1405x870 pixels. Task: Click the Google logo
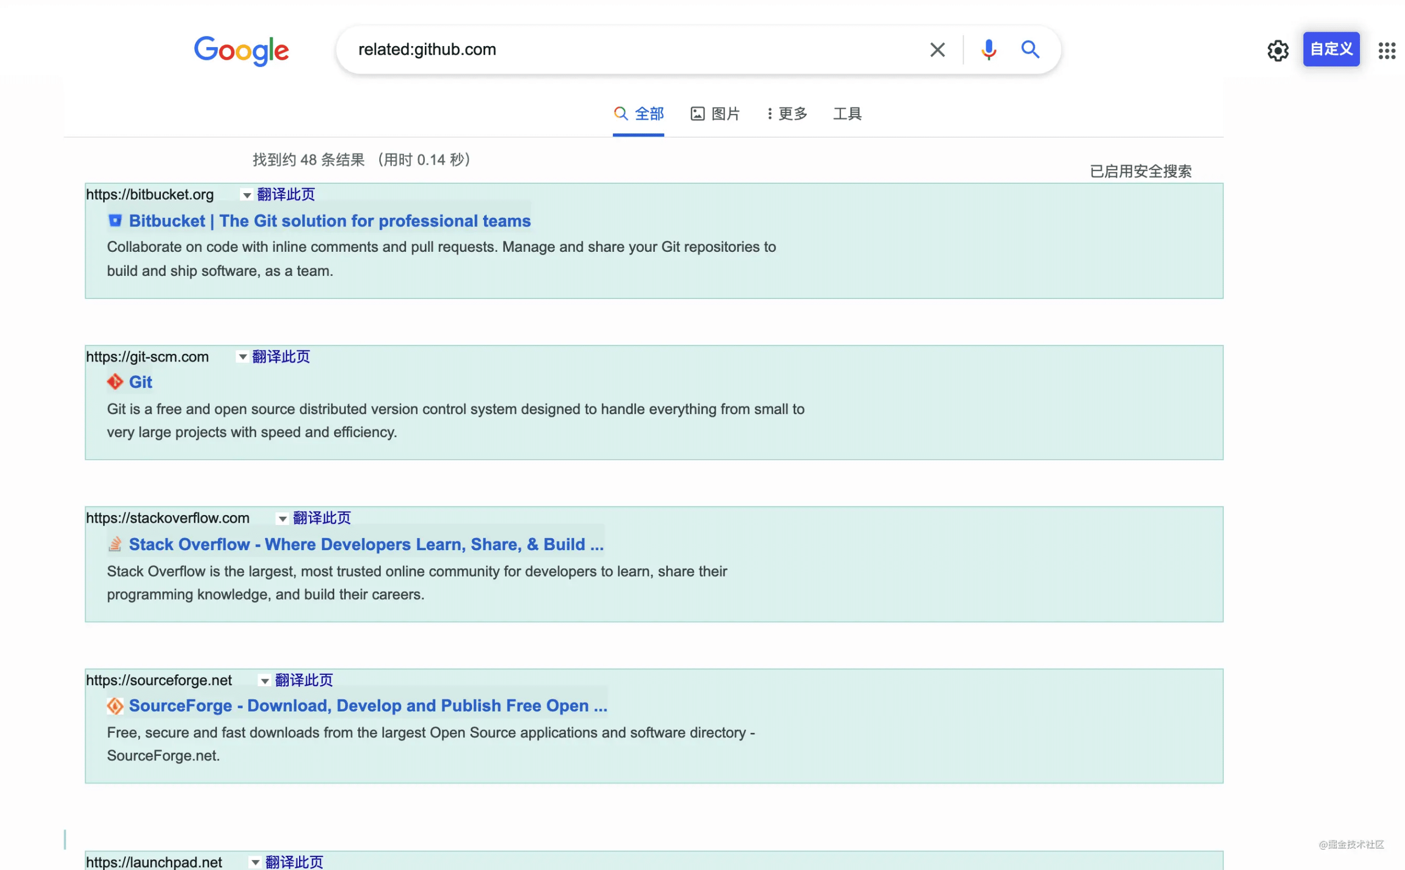pyautogui.click(x=241, y=50)
